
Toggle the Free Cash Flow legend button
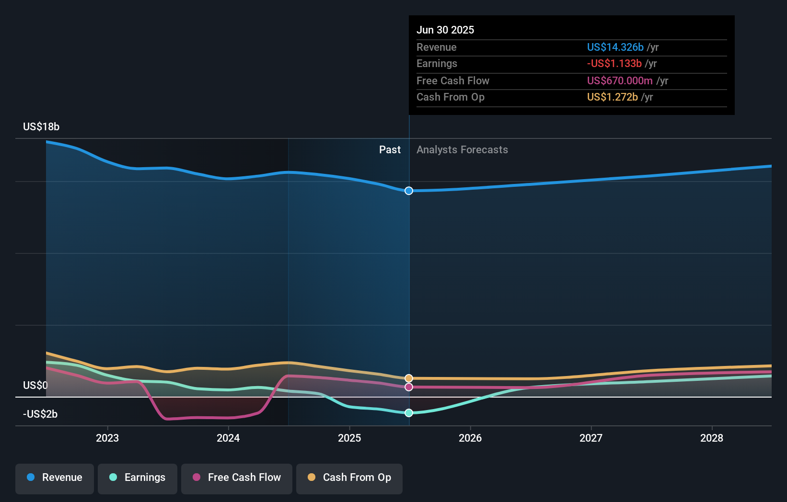click(x=237, y=479)
